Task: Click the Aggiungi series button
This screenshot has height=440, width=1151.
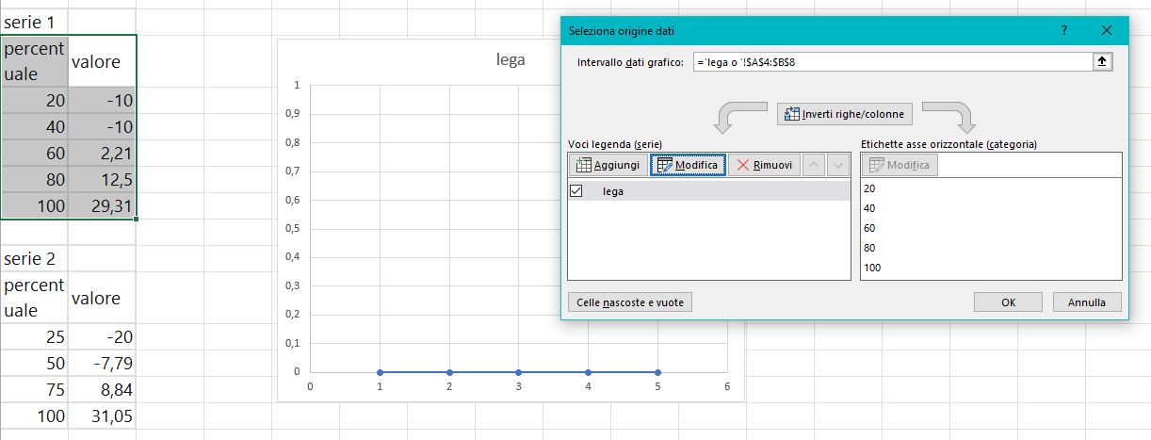Action: pos(608,165)
